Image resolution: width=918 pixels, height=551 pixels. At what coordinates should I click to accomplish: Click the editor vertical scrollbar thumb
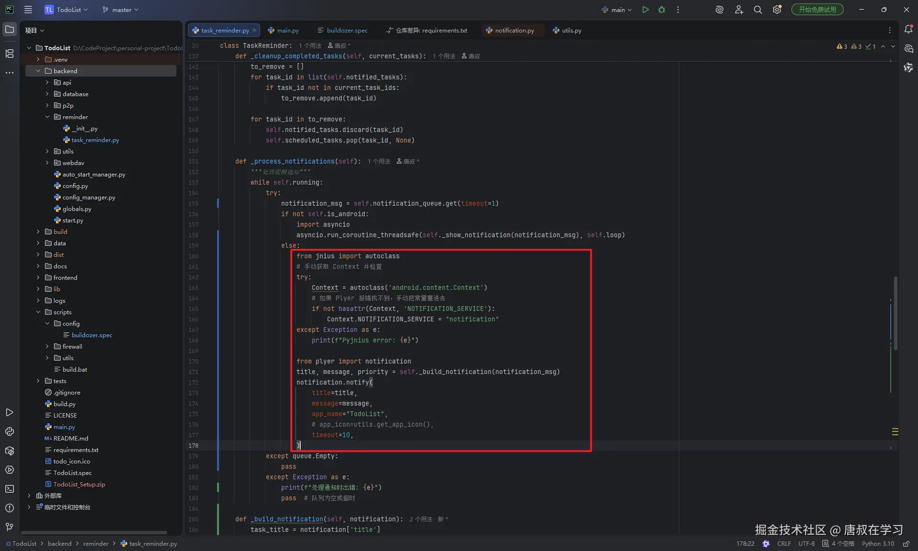pyautogui.click(x=895, y=313)
